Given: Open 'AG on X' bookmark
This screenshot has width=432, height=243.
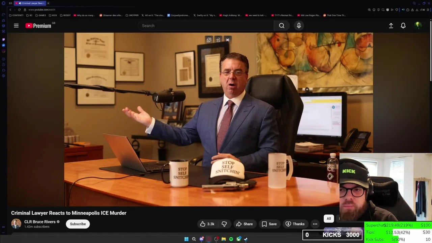Looking at the screenshot, I should click(x=153, y=15).
